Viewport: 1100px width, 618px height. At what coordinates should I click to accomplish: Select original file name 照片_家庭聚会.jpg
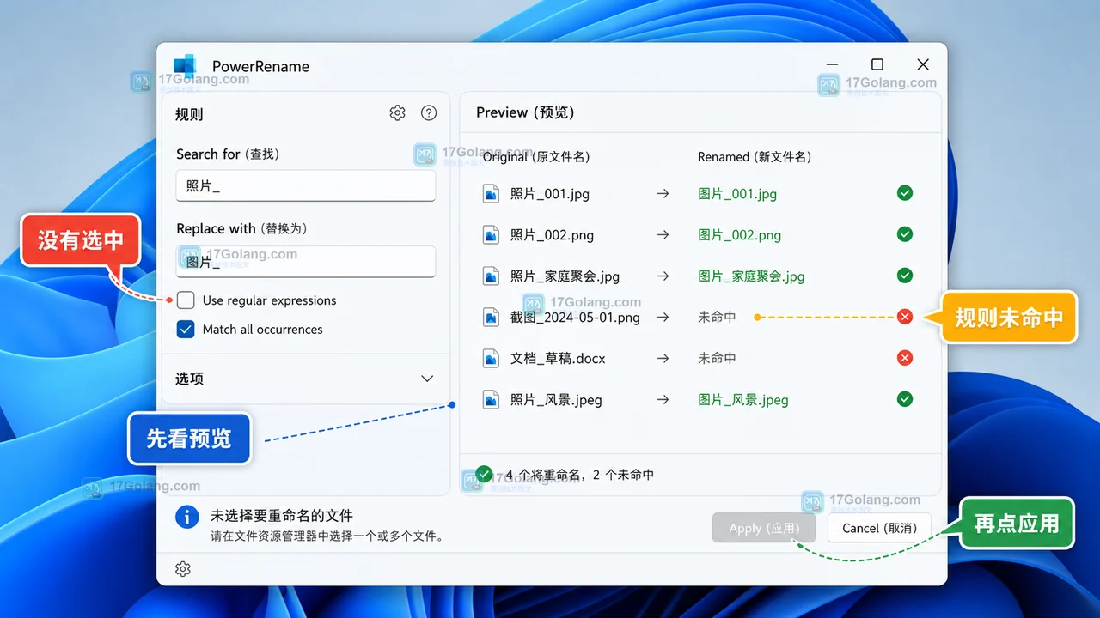click(565, 276)
